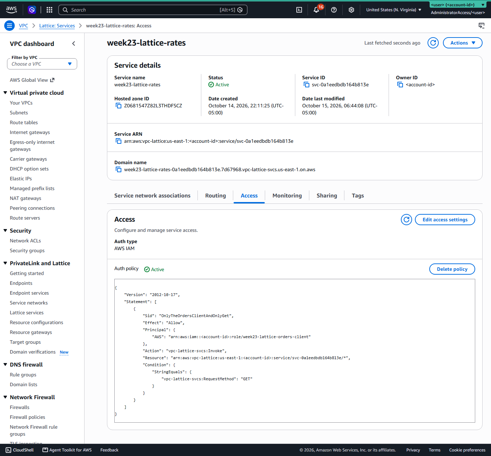Open the notifications bell icon
491x456 pixels.
pyautogui.click(x=316, y=10)
